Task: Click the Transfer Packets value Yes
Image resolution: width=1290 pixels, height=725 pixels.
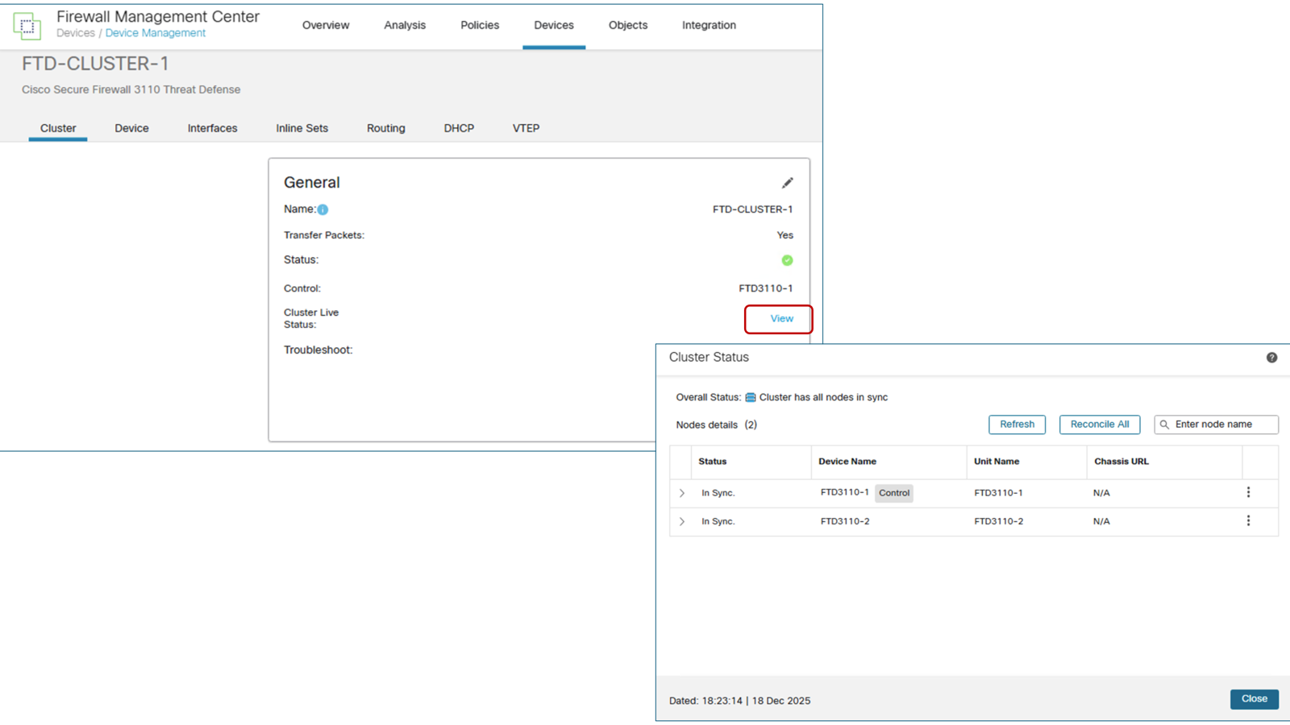Action: pyautogui.click(x=785, y=235)
